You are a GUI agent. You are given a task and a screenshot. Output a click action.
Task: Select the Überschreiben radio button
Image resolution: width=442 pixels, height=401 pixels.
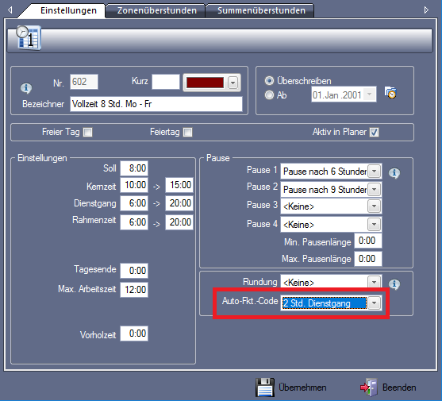[x=269, y=81]
